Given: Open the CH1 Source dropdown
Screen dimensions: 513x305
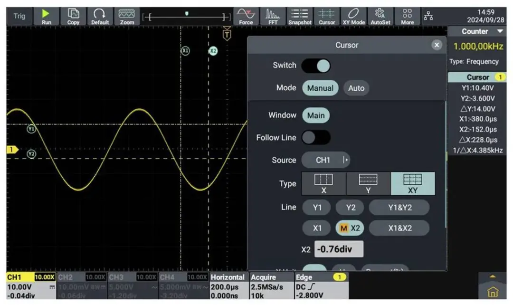Looking at the screenshot, I should pos(325,160).
